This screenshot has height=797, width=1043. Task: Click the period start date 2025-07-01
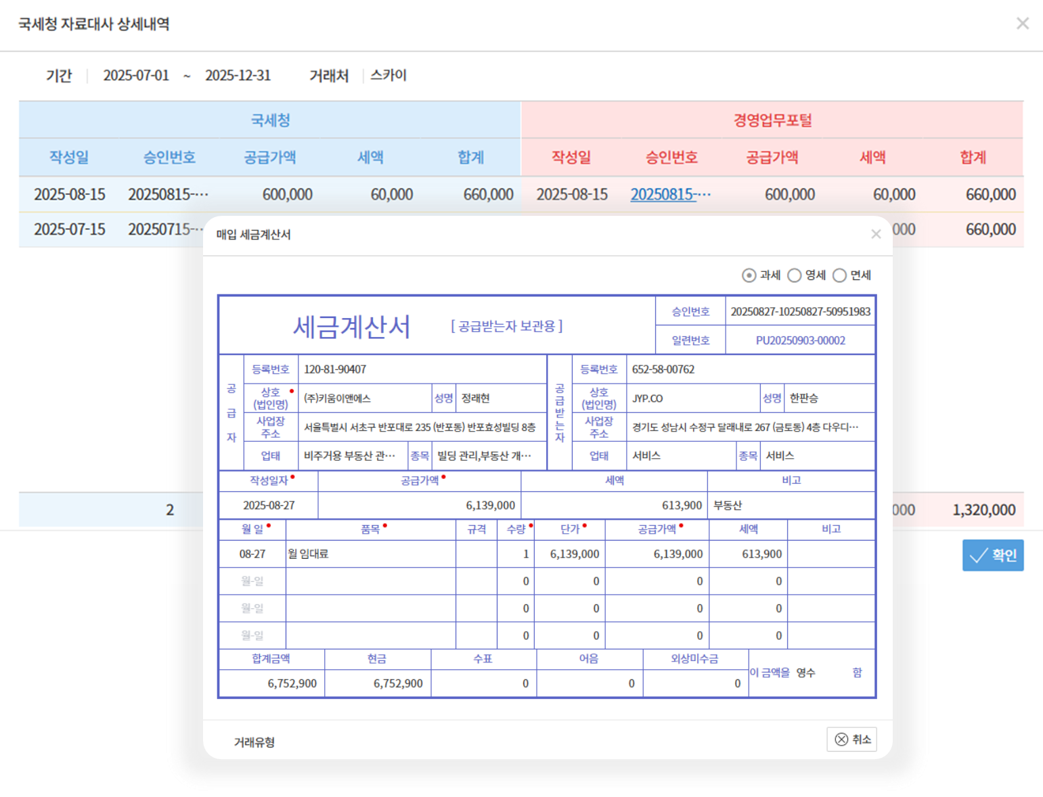pyautogui.click(x=136, y=76)
